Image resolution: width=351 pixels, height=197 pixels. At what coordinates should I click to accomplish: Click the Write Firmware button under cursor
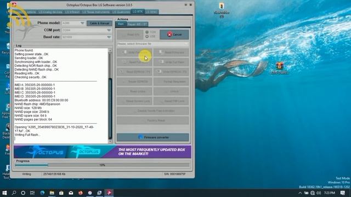coord(134,53)
